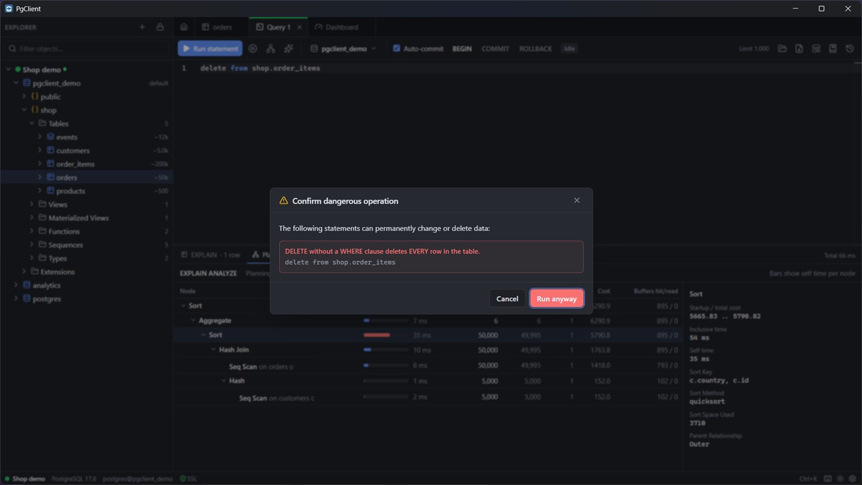Collapse the pgclient_demo database node
The height and width of the screenshot is (485, 862).
click(x=16, y=83)
